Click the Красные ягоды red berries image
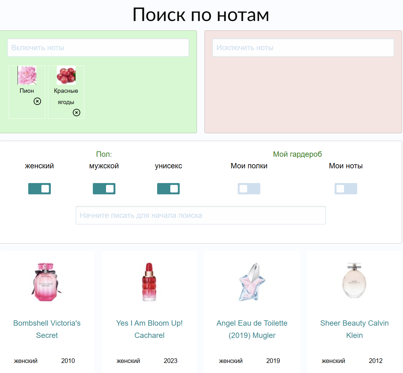403x373 pixels. pyautogui.click(x=66, y=75)
